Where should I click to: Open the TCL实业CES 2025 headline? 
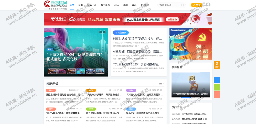click(138, 64)
